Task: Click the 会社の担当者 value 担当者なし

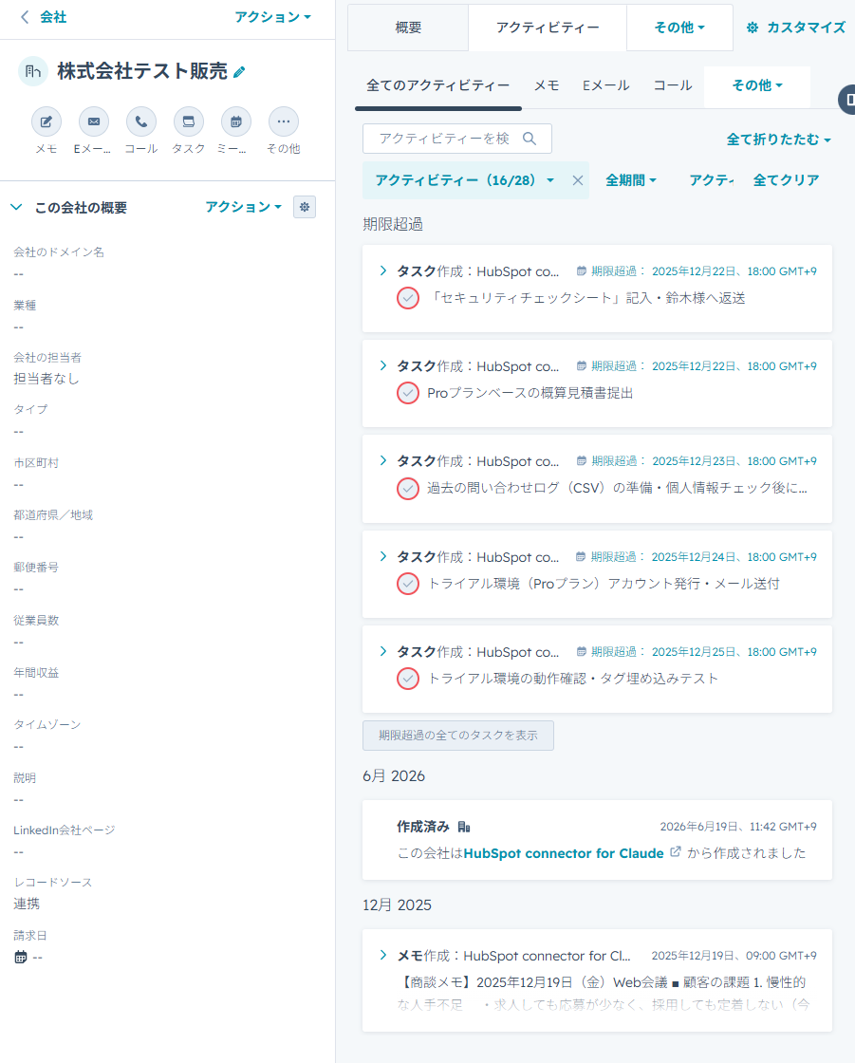Action: point(46,379)
